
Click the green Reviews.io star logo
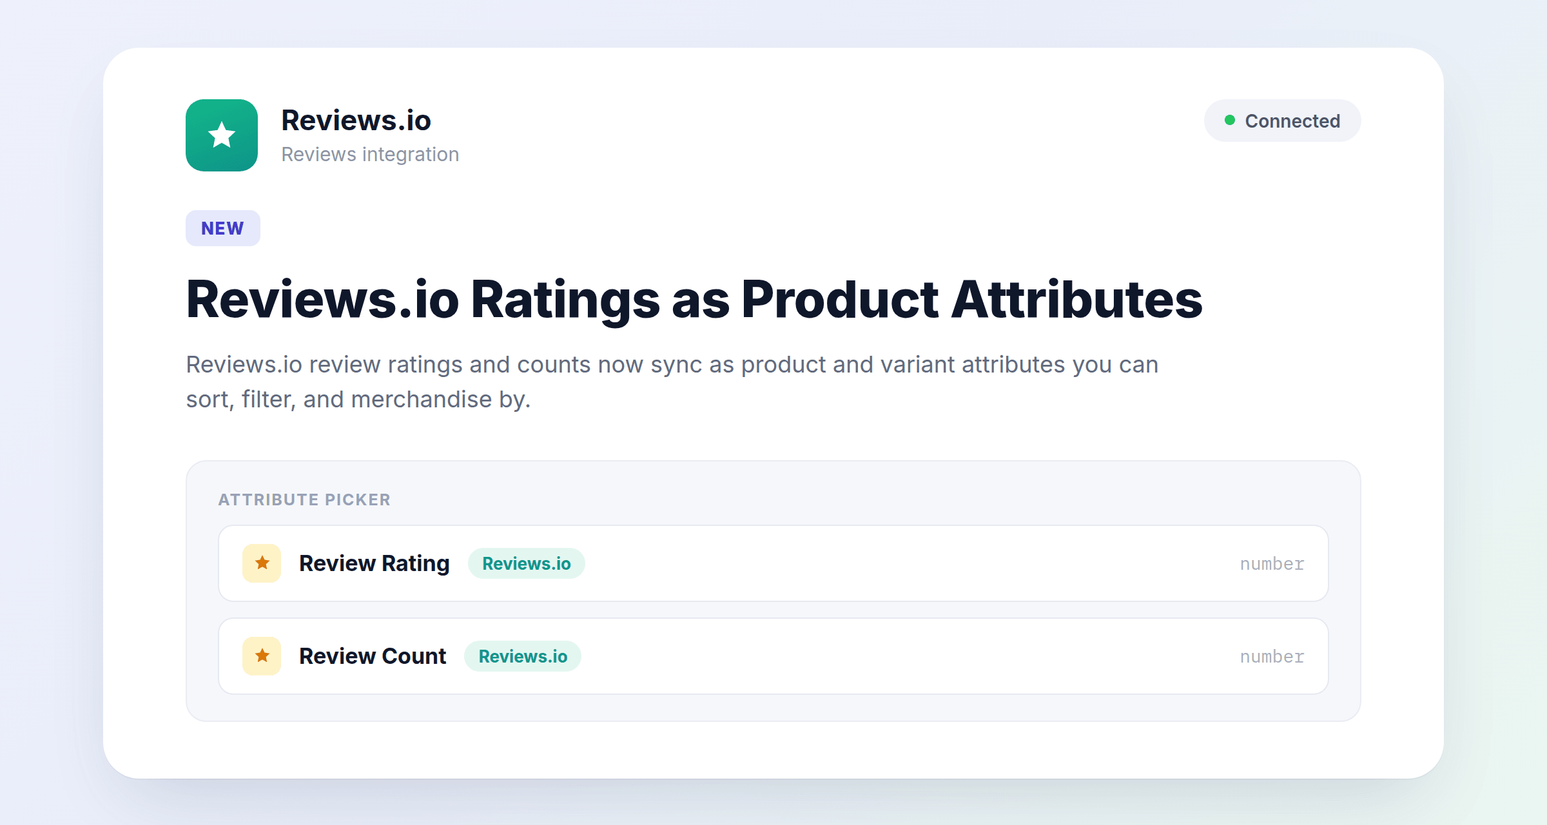tap(222, 135)
